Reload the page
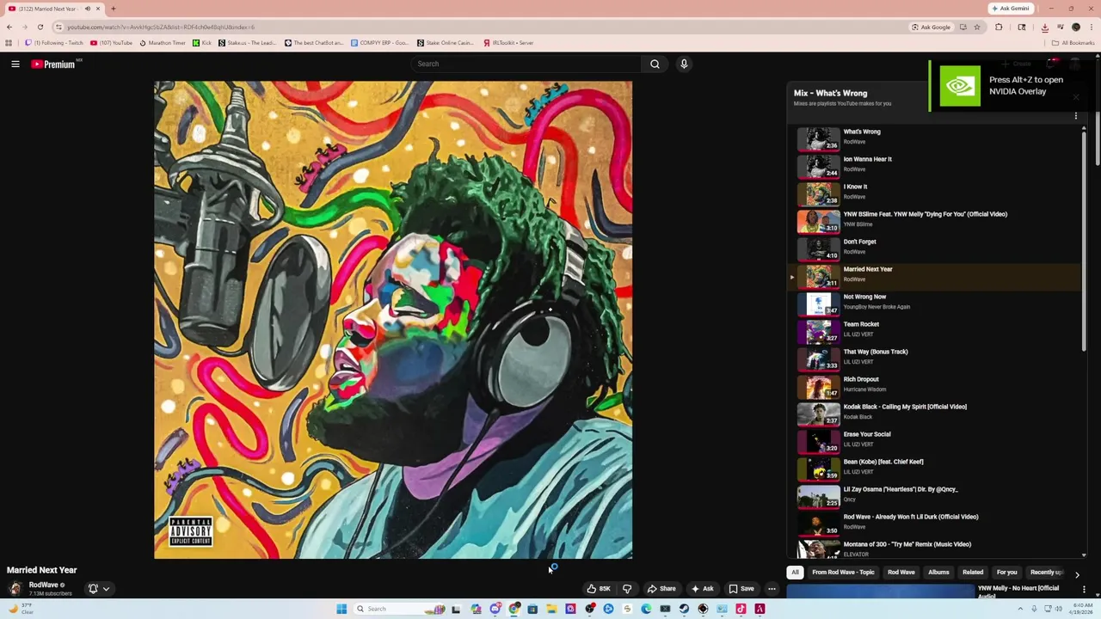 pos(40,27)
